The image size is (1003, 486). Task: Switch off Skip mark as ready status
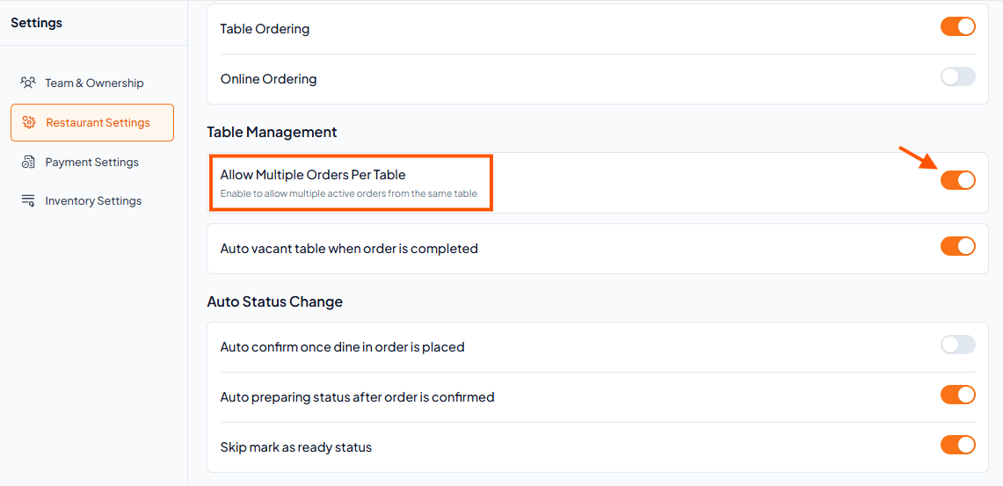[957, 445]
